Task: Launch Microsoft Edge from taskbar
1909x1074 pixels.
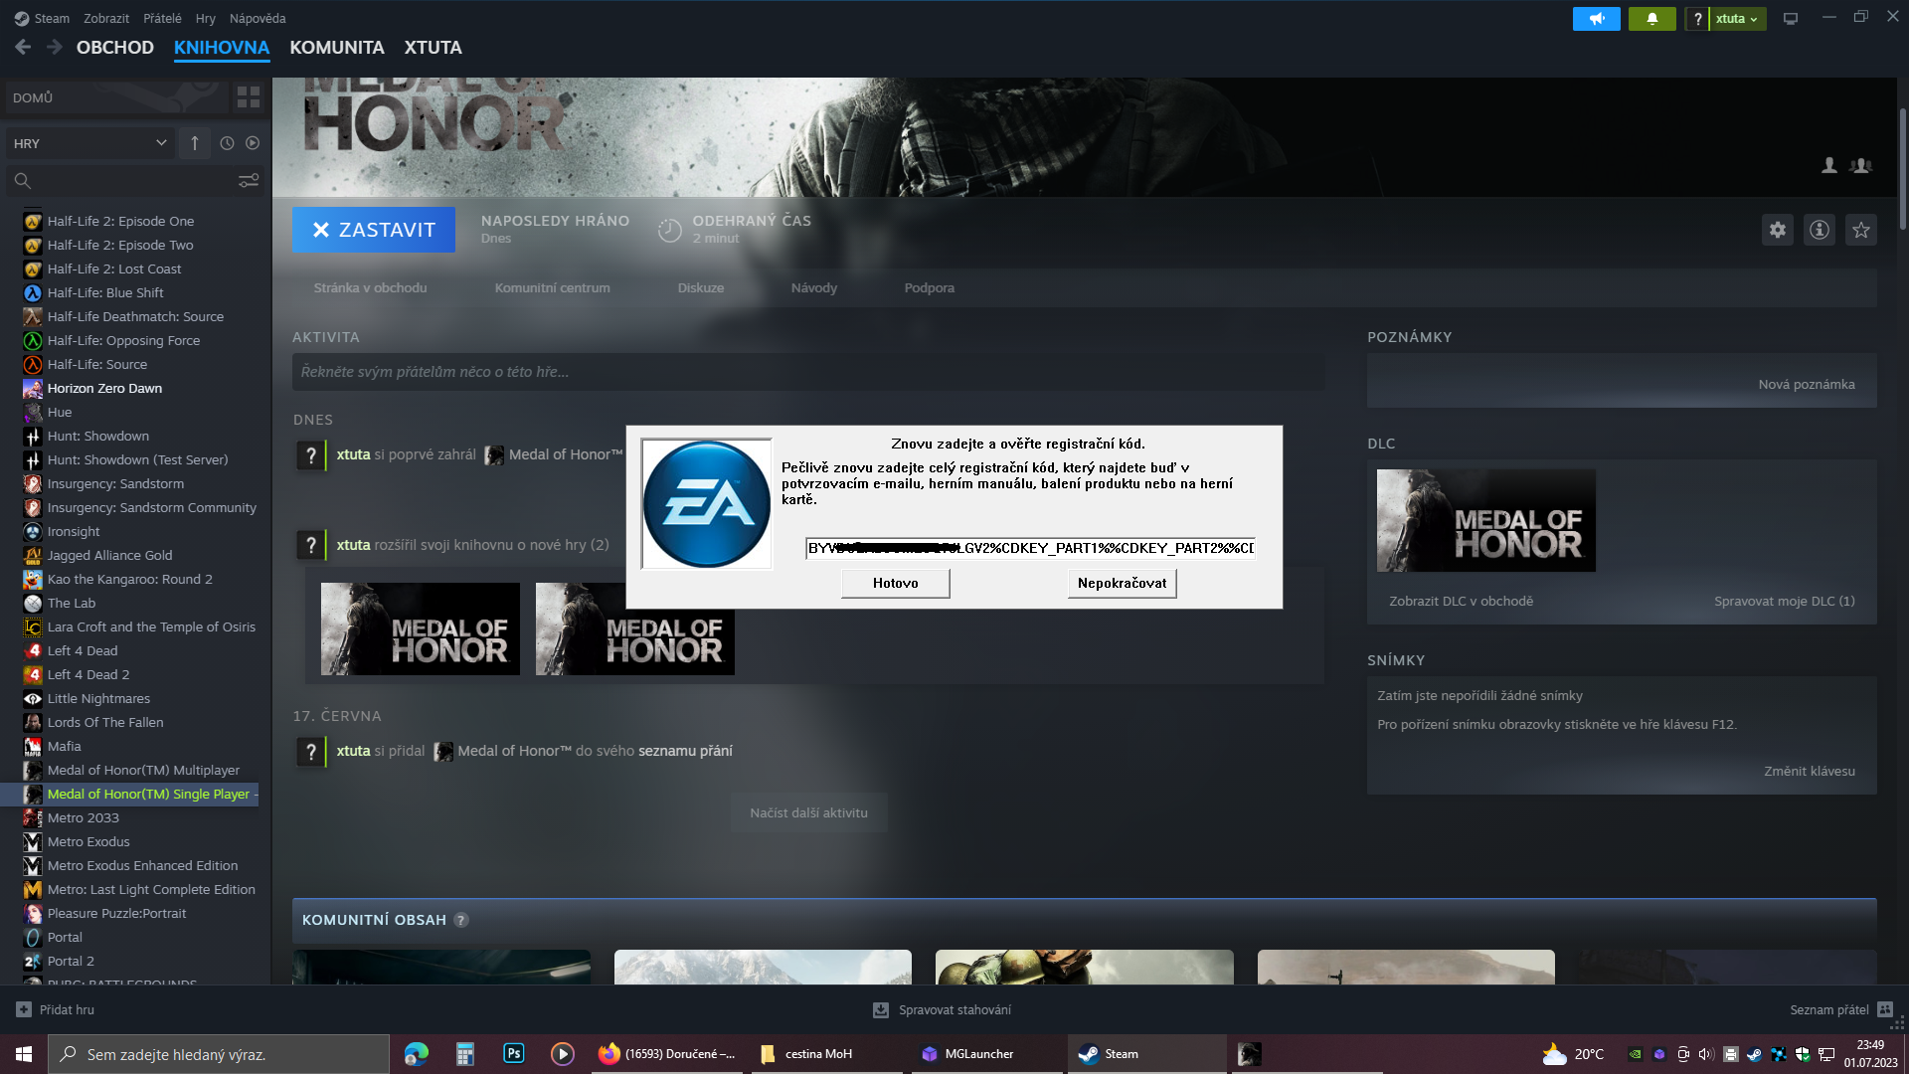Action: [x=417, y=1054]
